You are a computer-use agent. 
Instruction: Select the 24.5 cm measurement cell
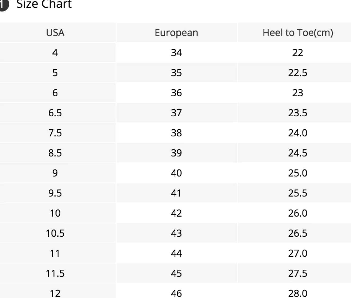pyautogui.click(x=297, y=153)
